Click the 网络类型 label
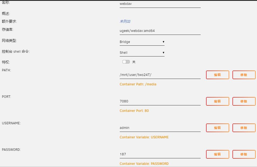The width and height of the screenshot is (257, 167). point(9,41)
